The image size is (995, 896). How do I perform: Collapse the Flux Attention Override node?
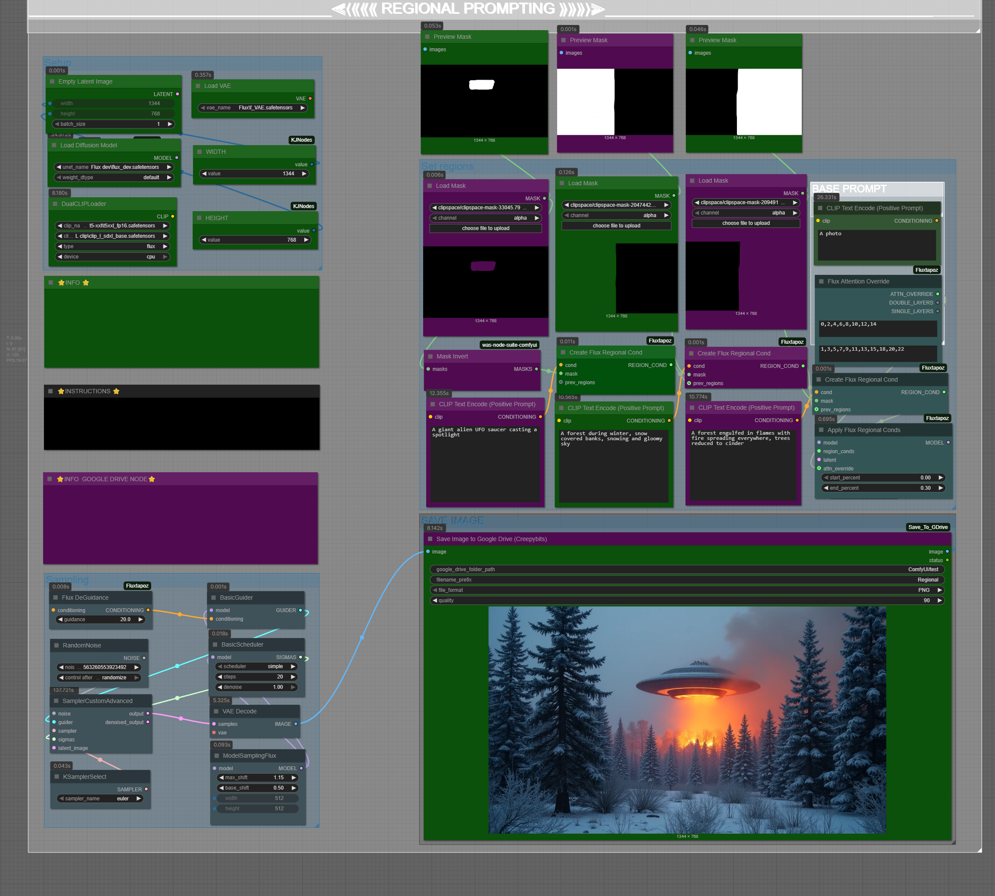821,282
